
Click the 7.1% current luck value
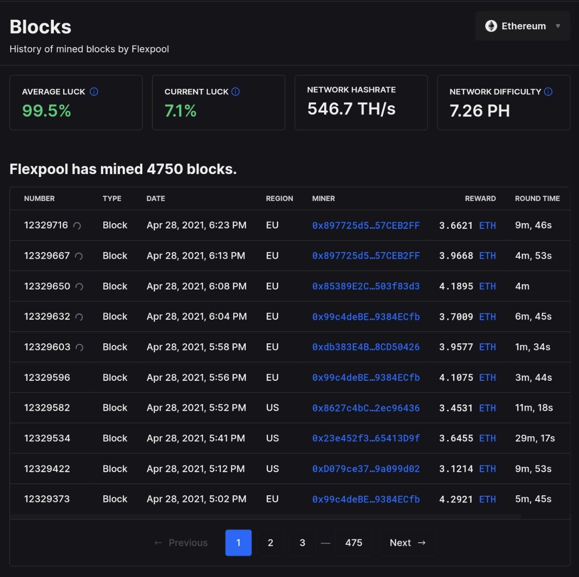coord(180,111)
